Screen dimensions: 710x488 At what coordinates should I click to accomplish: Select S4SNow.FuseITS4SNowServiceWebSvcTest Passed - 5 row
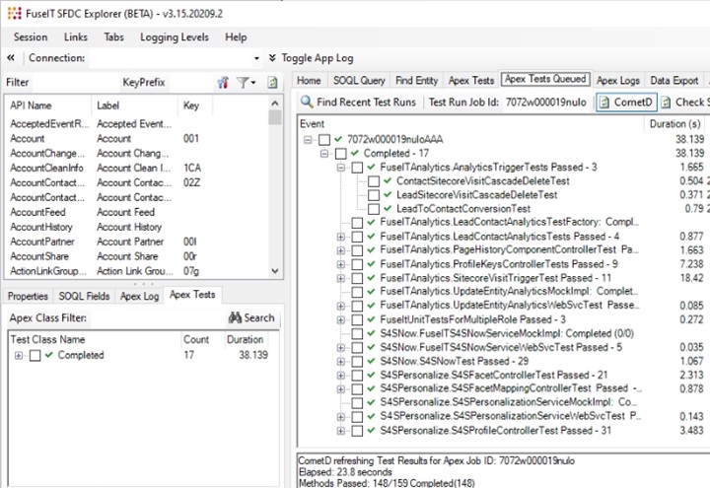[x=501, y=347]
